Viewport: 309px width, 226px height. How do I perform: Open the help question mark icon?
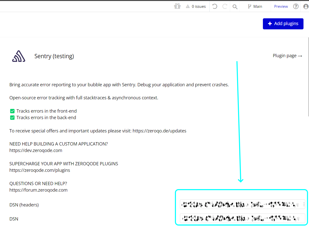click(x=296, y=7)
